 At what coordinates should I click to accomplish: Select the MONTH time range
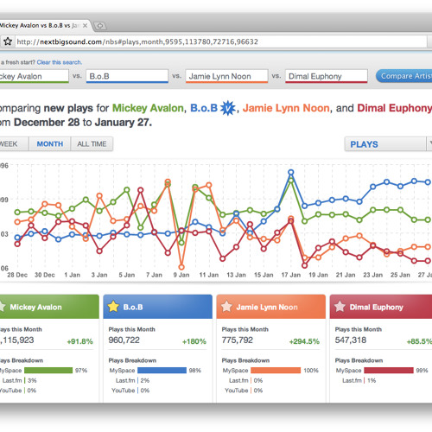click(50, 144)
